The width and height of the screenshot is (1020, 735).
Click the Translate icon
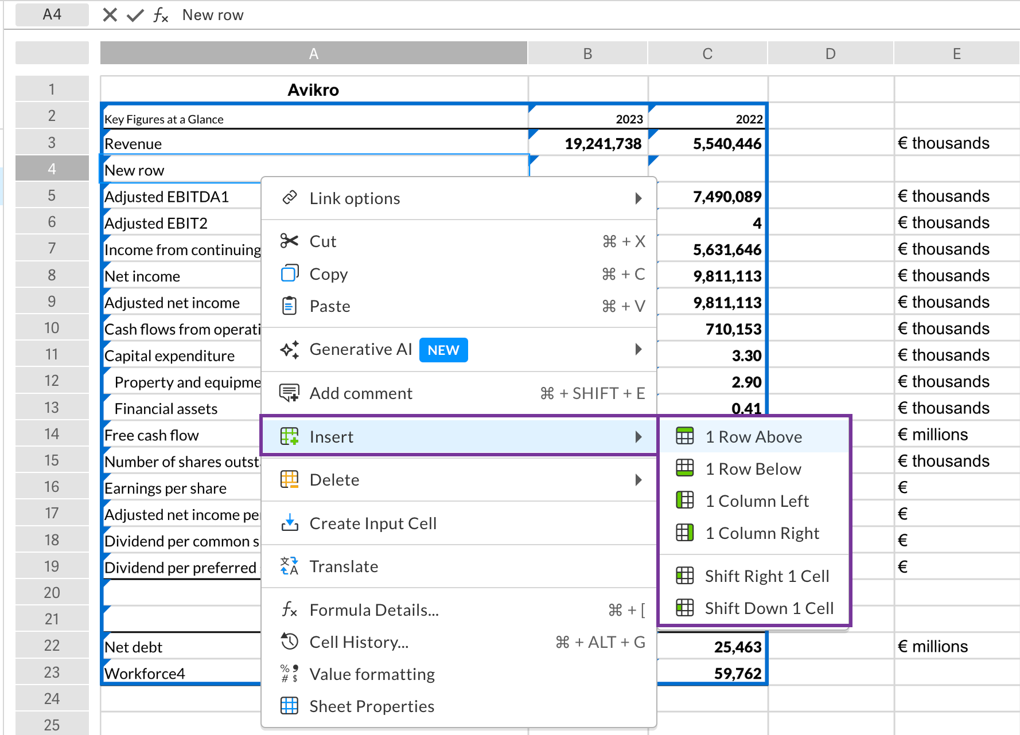coord(290,566)
